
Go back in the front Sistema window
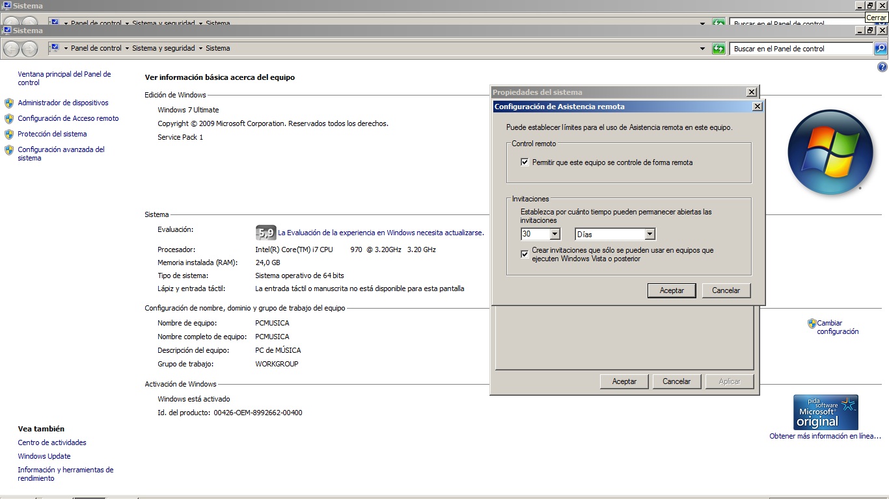[x=12, y=49]
